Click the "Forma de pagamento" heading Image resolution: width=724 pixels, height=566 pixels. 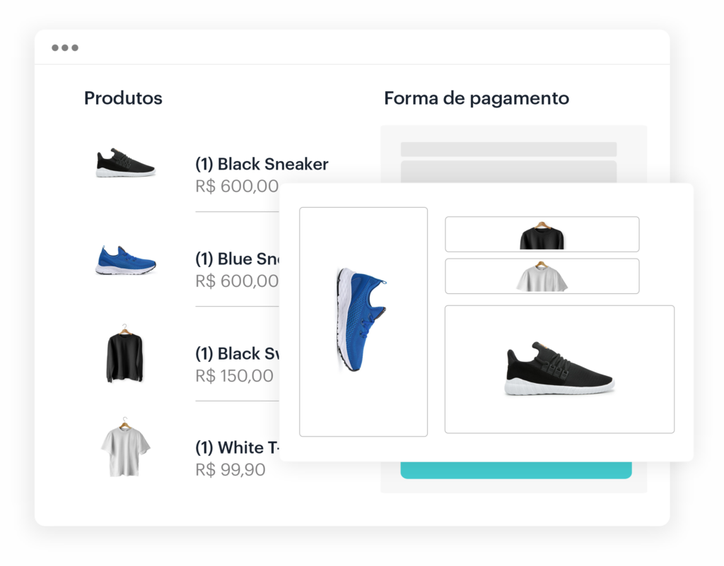tap(476, 98)
